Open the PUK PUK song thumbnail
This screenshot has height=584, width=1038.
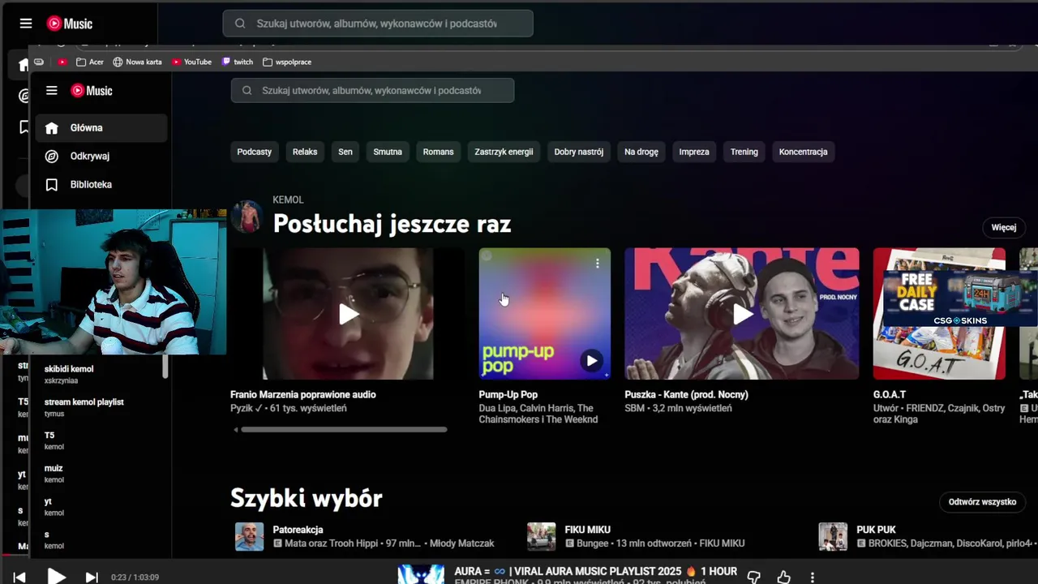point(833,536)
